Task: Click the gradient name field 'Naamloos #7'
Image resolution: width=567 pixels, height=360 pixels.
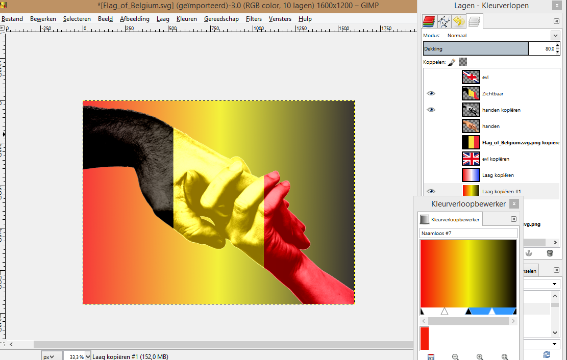Action: (468, 233)
